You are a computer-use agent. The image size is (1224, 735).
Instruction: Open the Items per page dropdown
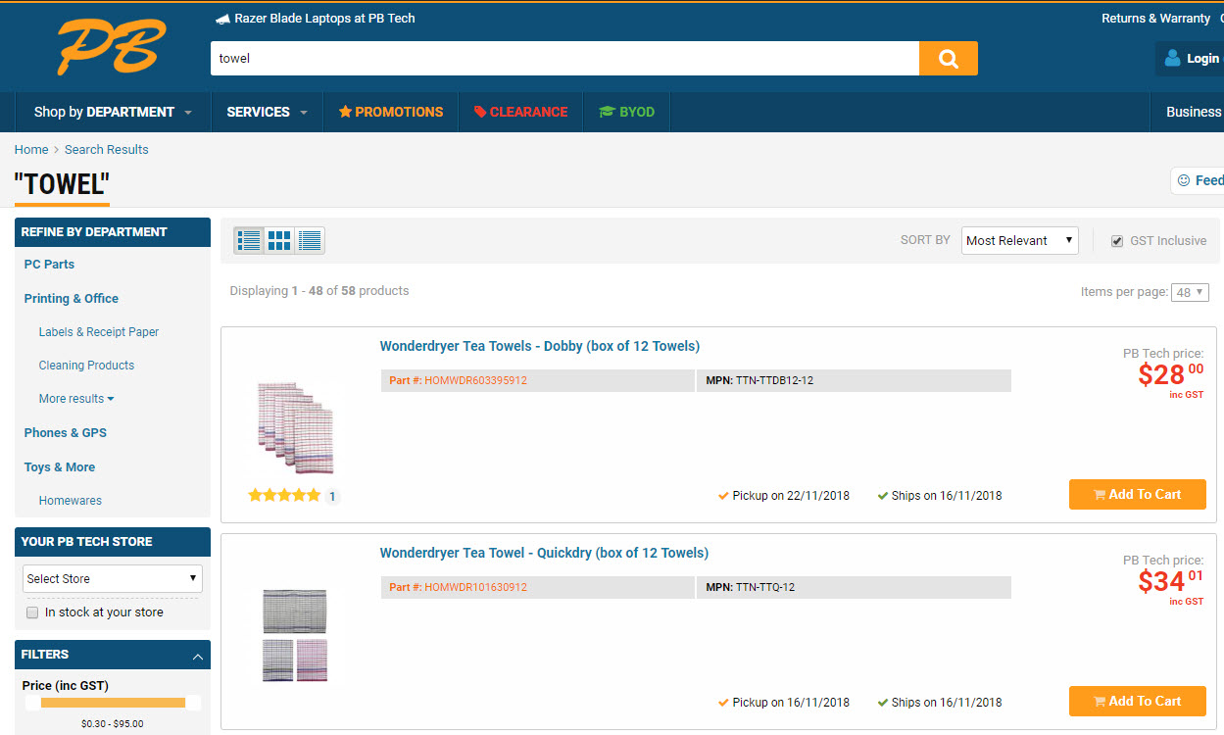pos(1190,292)
